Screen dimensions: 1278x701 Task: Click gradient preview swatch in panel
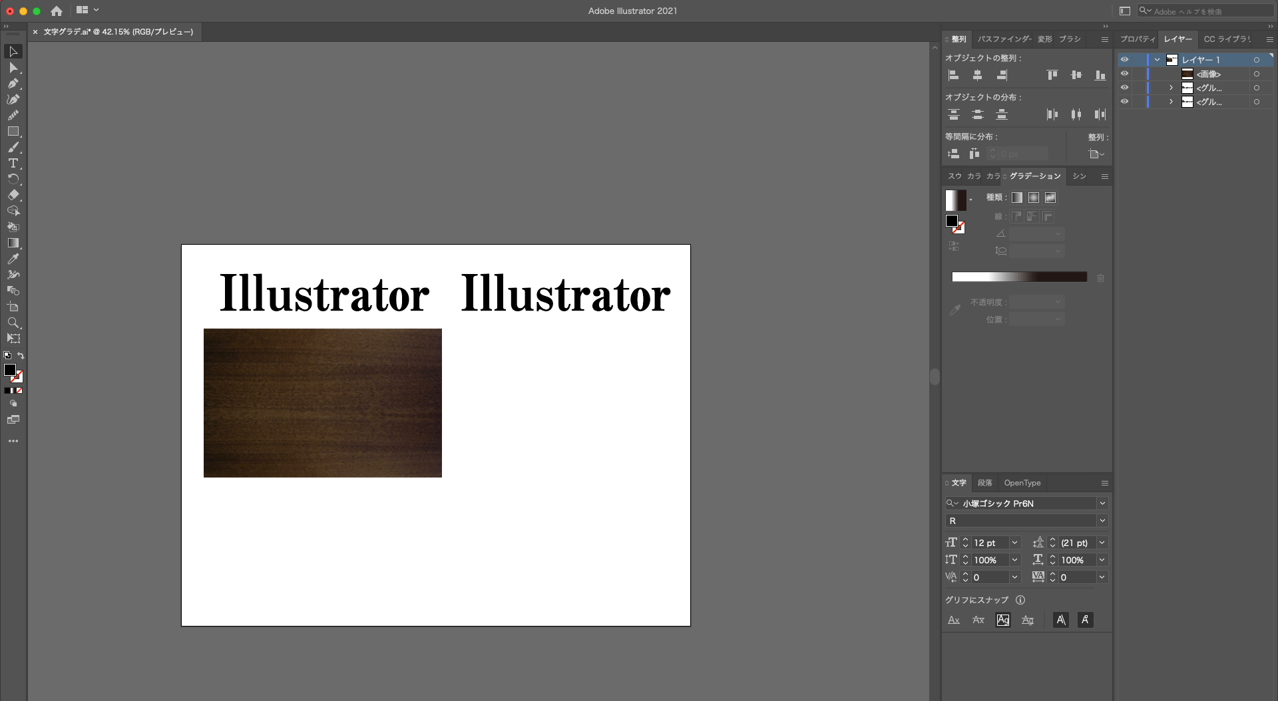[x=956, y=200]
